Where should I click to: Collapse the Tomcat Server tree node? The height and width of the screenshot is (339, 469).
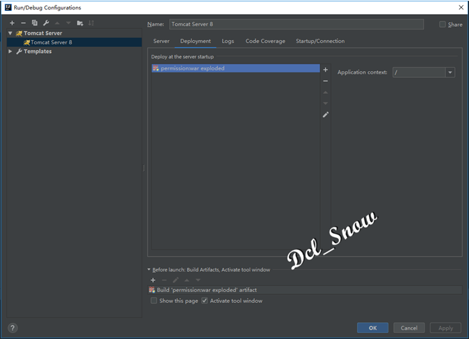point(10,33)
